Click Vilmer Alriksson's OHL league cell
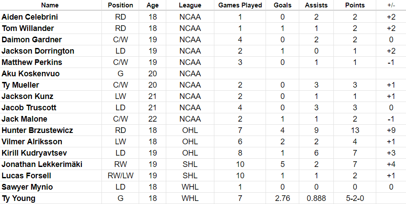This screenshot has height=204, width=406. point(190,142)
